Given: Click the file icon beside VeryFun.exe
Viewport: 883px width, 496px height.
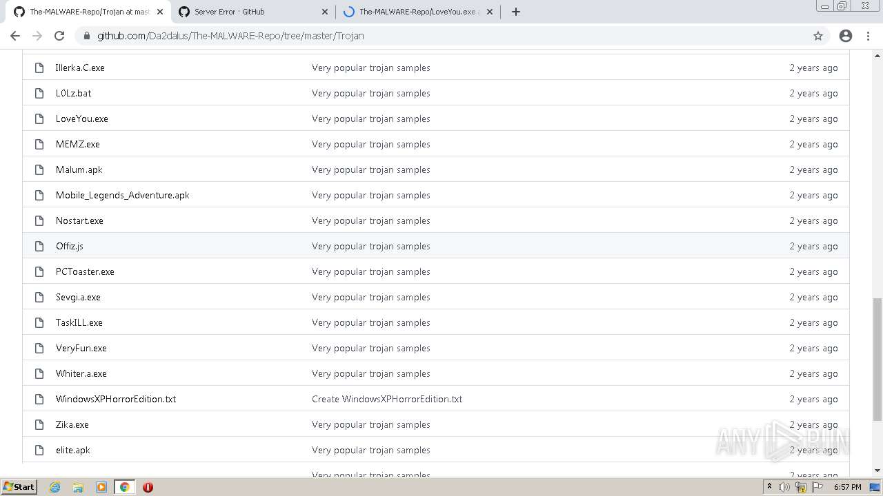Looking at the screenshot, I should pos(39,348).
